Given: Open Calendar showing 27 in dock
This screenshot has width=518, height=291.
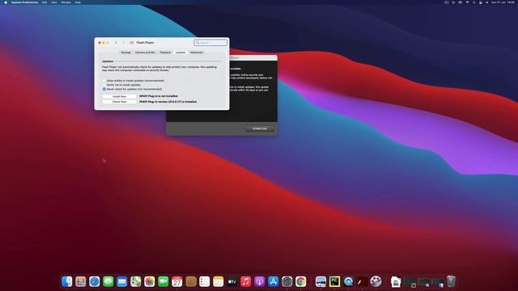Looking at the screenshot, I should tap(177, 281).
